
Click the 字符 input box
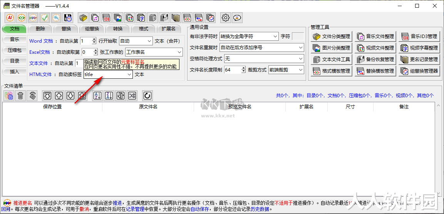(x=298, y=36)
